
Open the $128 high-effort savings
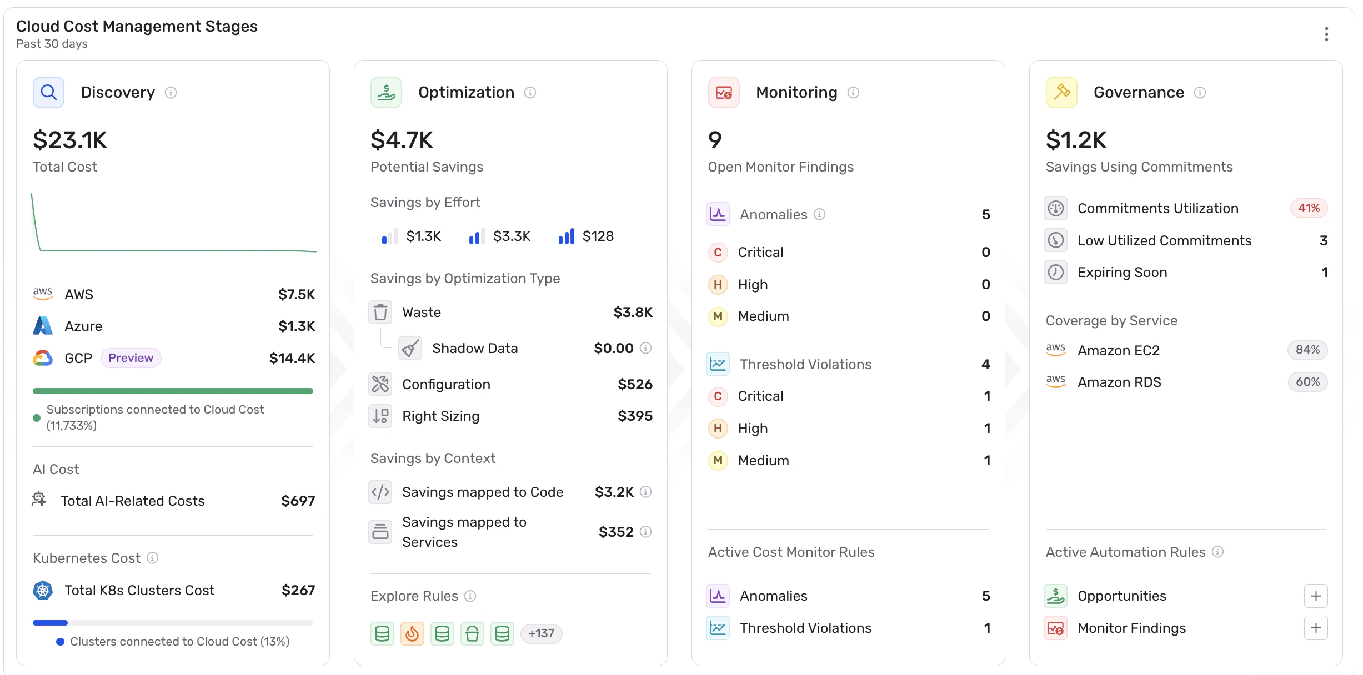587,236
